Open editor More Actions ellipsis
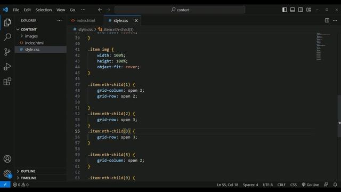The image size is (341, 192). 335,20
